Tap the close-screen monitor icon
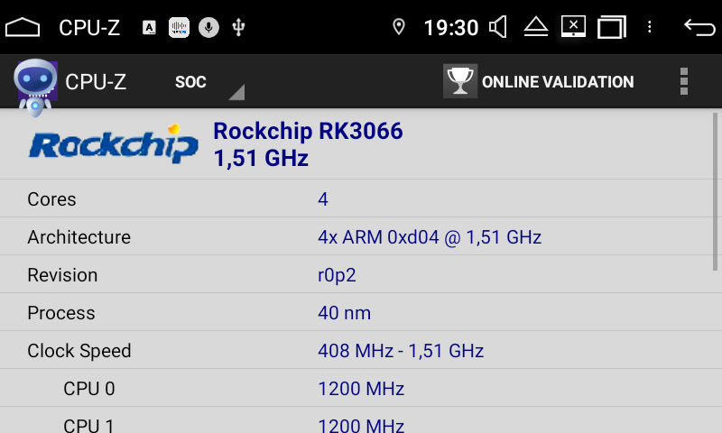722x433 pixels. tap(573, 27)
